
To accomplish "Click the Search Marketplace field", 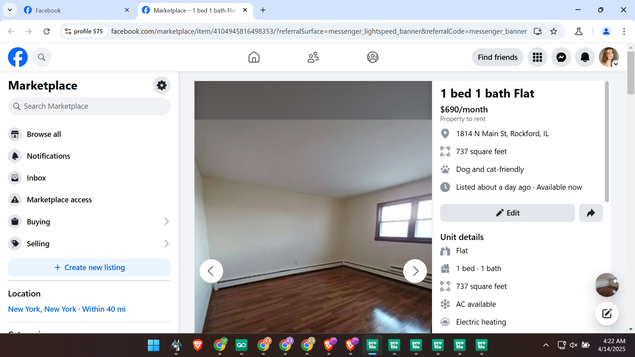I will tap(89, 106).
